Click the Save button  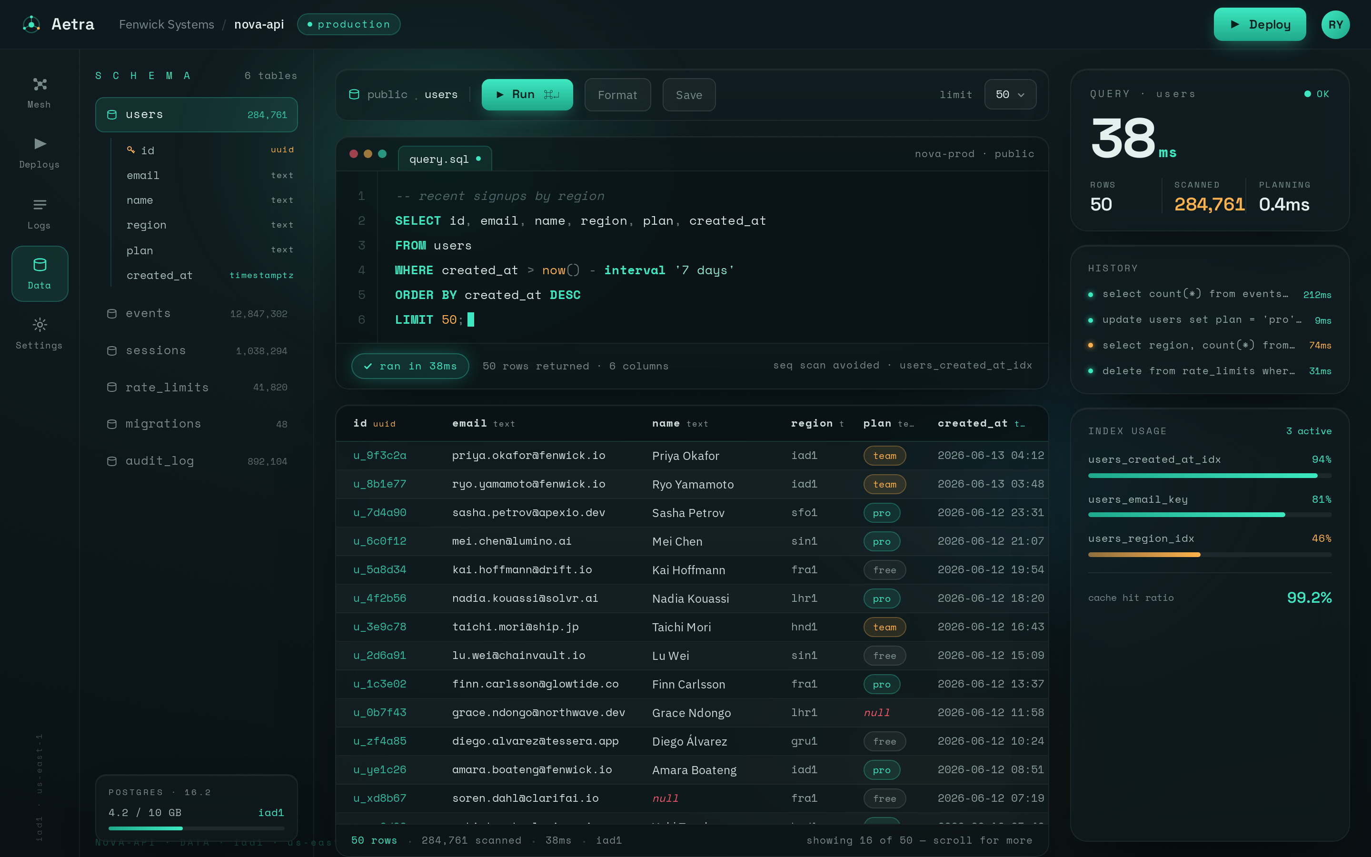[x=689, y=95]
